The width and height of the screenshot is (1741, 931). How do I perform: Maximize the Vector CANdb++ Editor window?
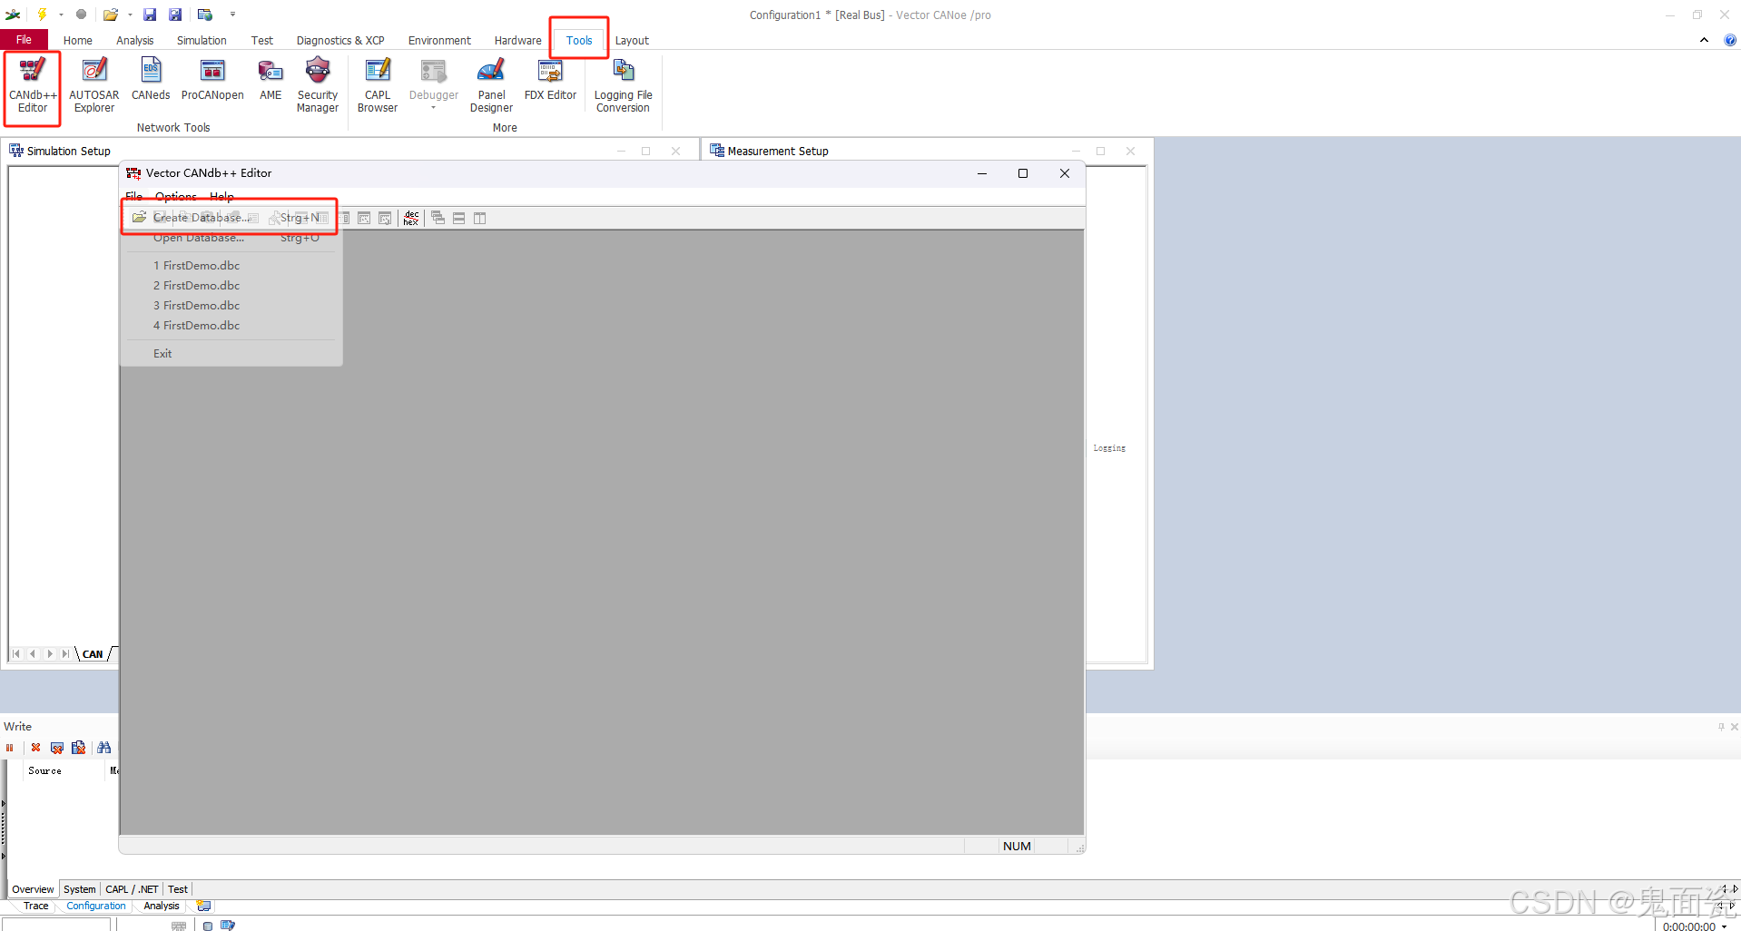tap(1023, 173)
